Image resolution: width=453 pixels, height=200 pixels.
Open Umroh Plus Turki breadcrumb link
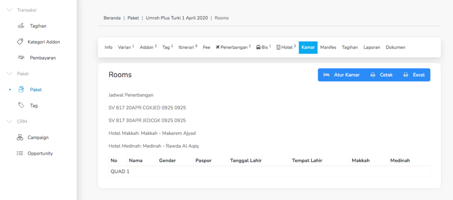(x=177, y=18)
